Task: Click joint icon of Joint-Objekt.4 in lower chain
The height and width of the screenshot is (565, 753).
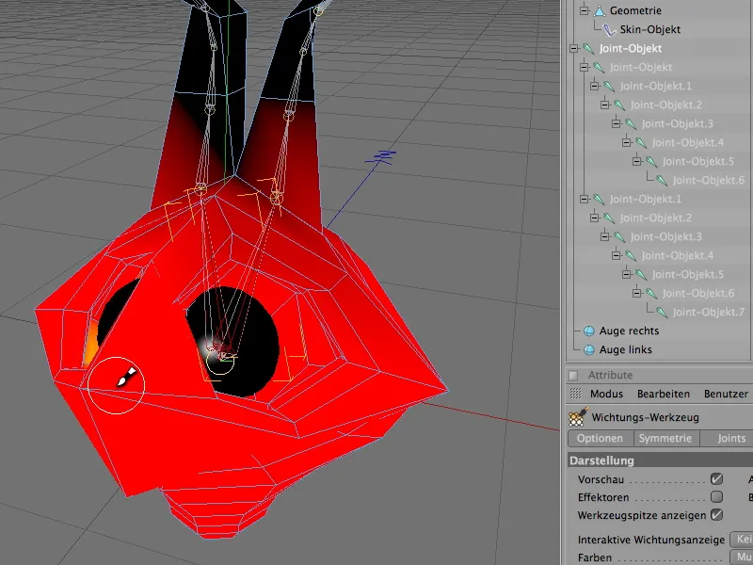Action: (631, 255)
